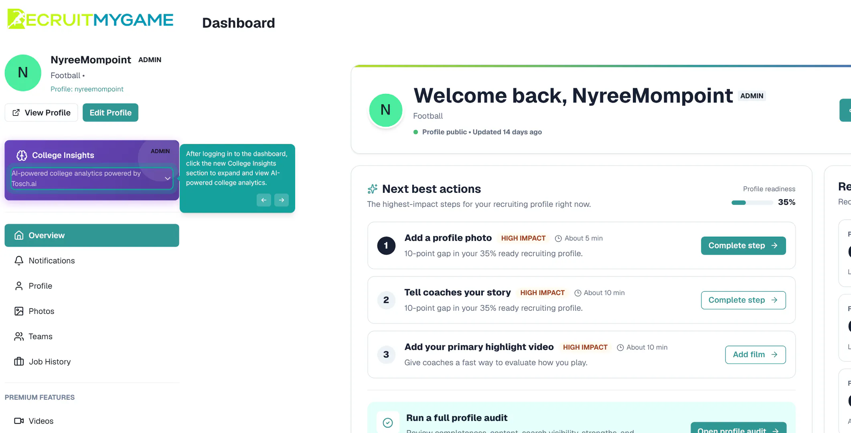Click the Overview home icon
This screenshot has width=851, height=433.
coord(19,235)
